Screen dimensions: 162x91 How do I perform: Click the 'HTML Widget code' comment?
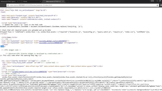tap(11, 50)
